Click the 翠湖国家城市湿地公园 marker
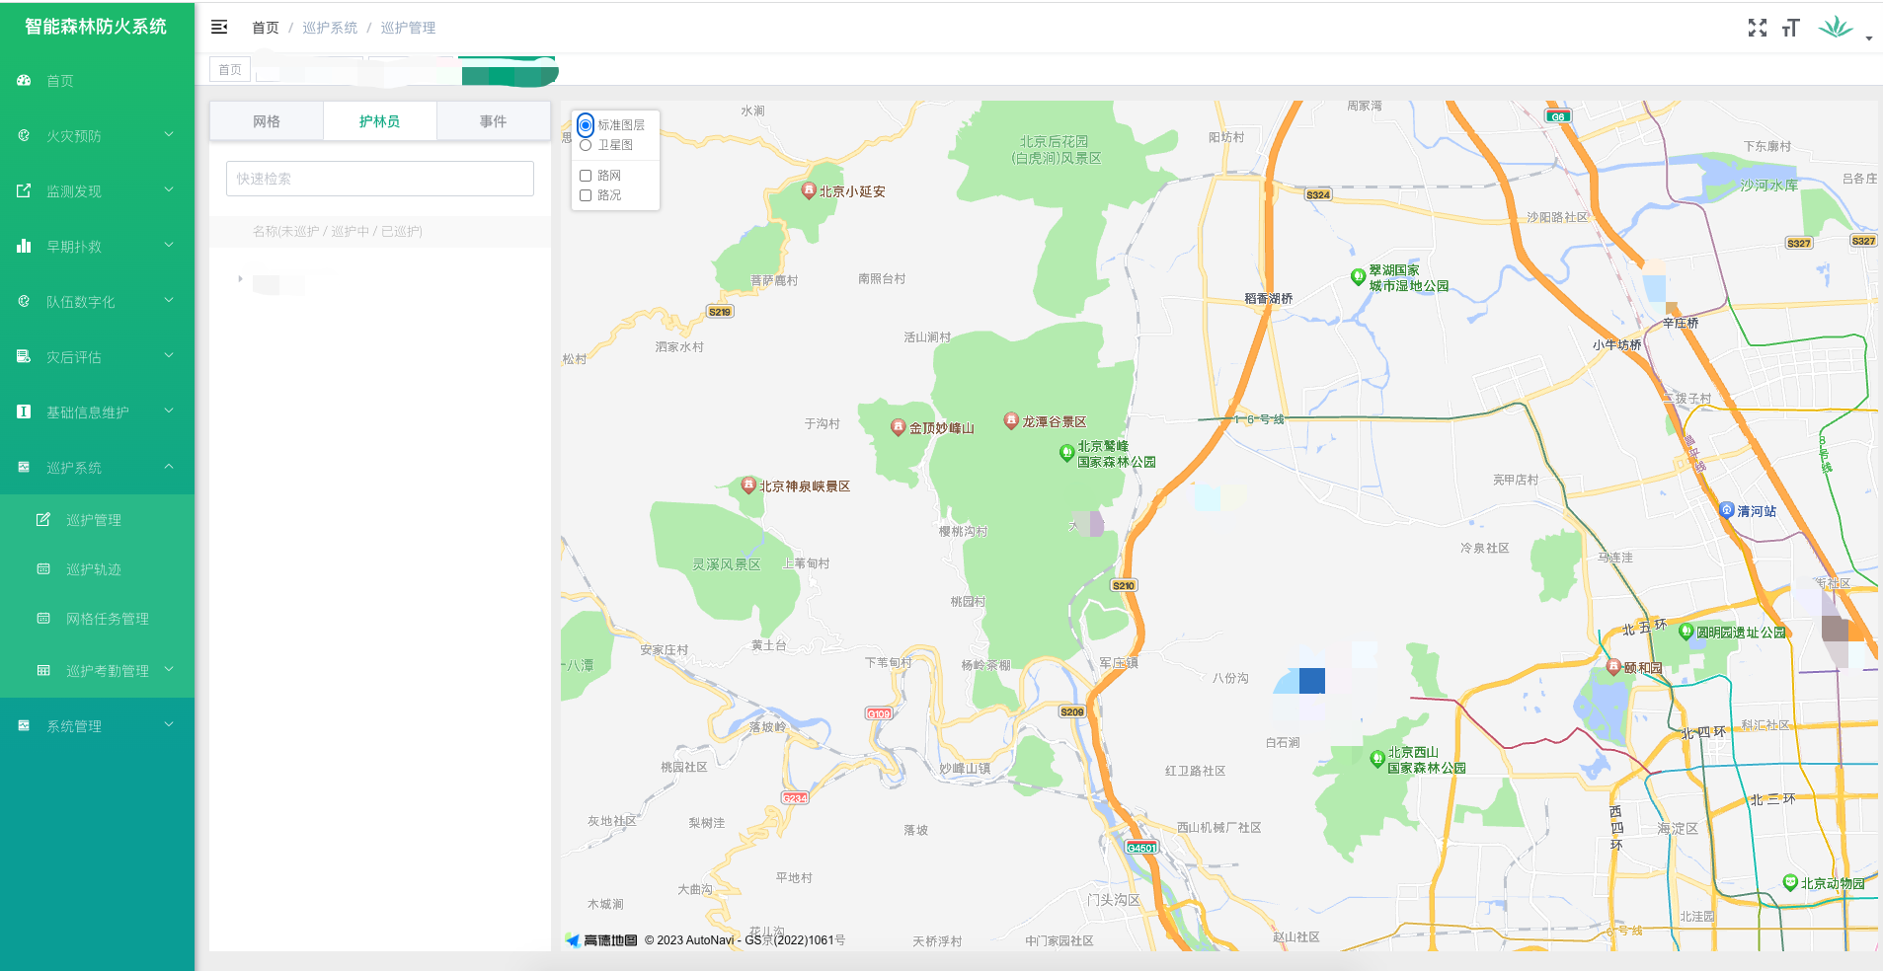Viewport: 1883px width, 971px height. point(1358,277)
